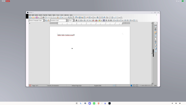186x105 pixels.
Task: Click the Open folder icon
Action: coord(33,18)
